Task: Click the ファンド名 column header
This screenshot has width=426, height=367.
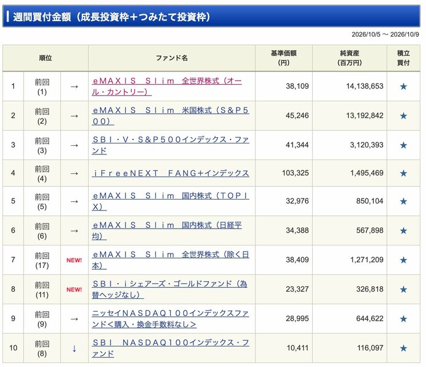Action: pos(172,58)
